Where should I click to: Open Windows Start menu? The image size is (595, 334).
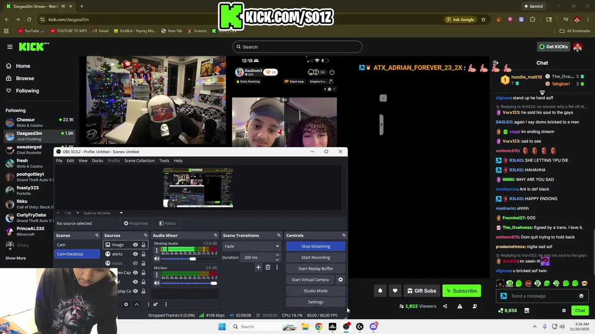222,327
